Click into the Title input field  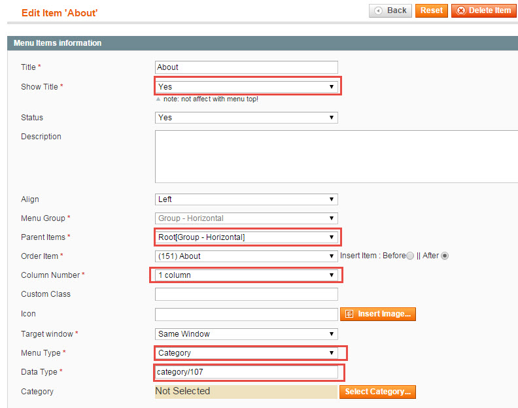247,67
